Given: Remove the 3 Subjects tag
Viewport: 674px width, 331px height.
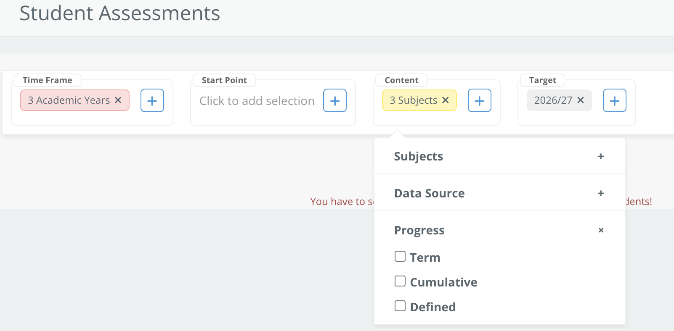Looking at the screenshot, I should coord(446,100).
